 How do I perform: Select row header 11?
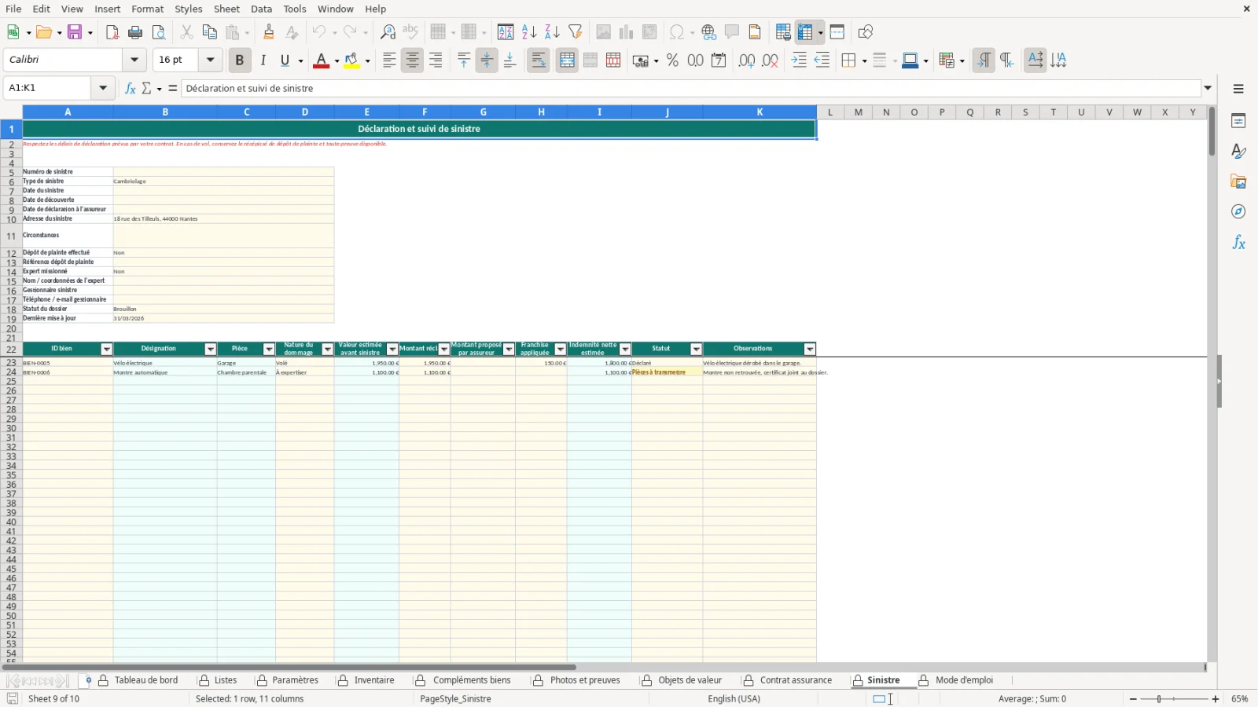11,236
